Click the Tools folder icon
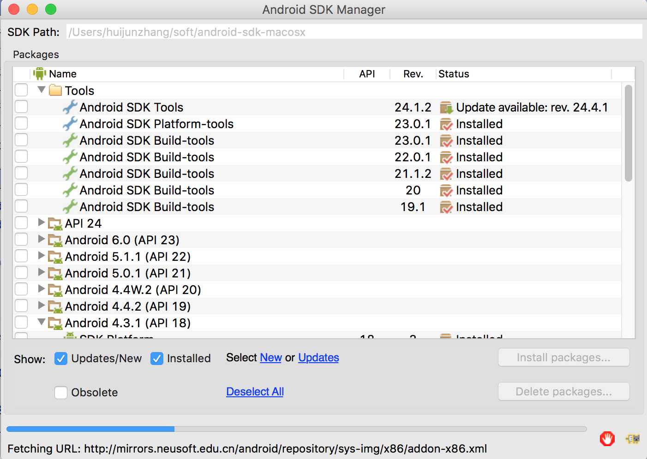This screenshot has width=647, height=459. click(x=55, y=90)
